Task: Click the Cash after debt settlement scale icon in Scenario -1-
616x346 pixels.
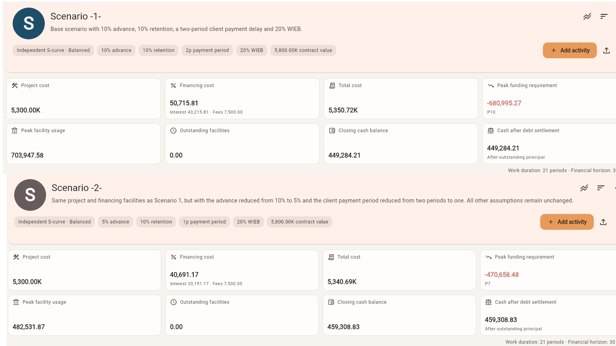Action: pos(491,131)
